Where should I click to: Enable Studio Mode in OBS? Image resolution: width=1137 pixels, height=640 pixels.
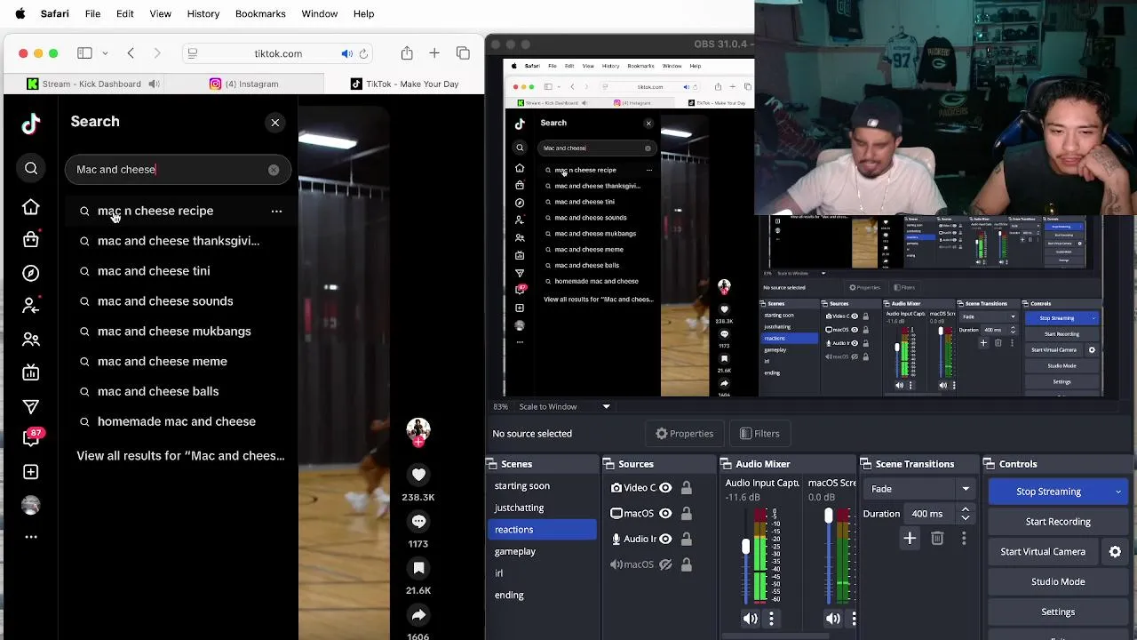tap(1058, 582)
